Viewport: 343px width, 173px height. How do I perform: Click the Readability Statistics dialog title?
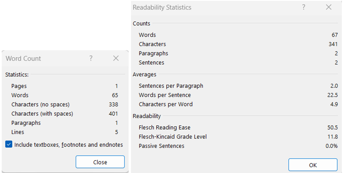tap(162, 8)
